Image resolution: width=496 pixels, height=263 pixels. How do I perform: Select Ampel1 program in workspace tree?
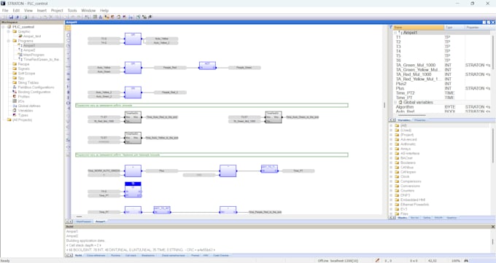(28, 45)
